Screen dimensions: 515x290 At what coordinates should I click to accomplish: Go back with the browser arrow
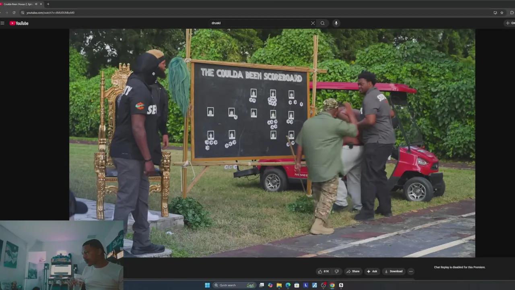(x=1, y=12)
